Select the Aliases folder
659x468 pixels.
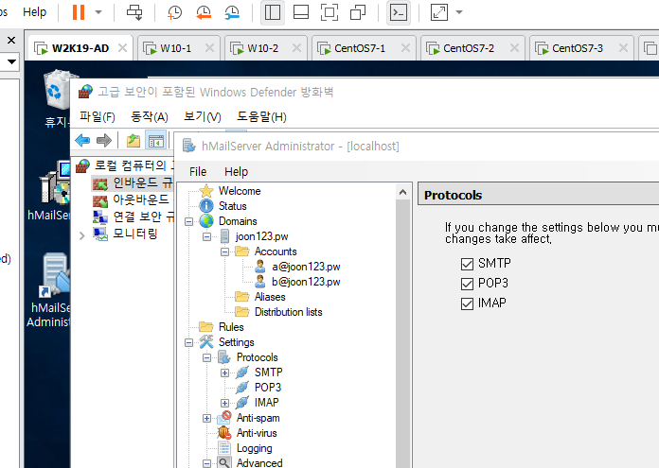260,297
